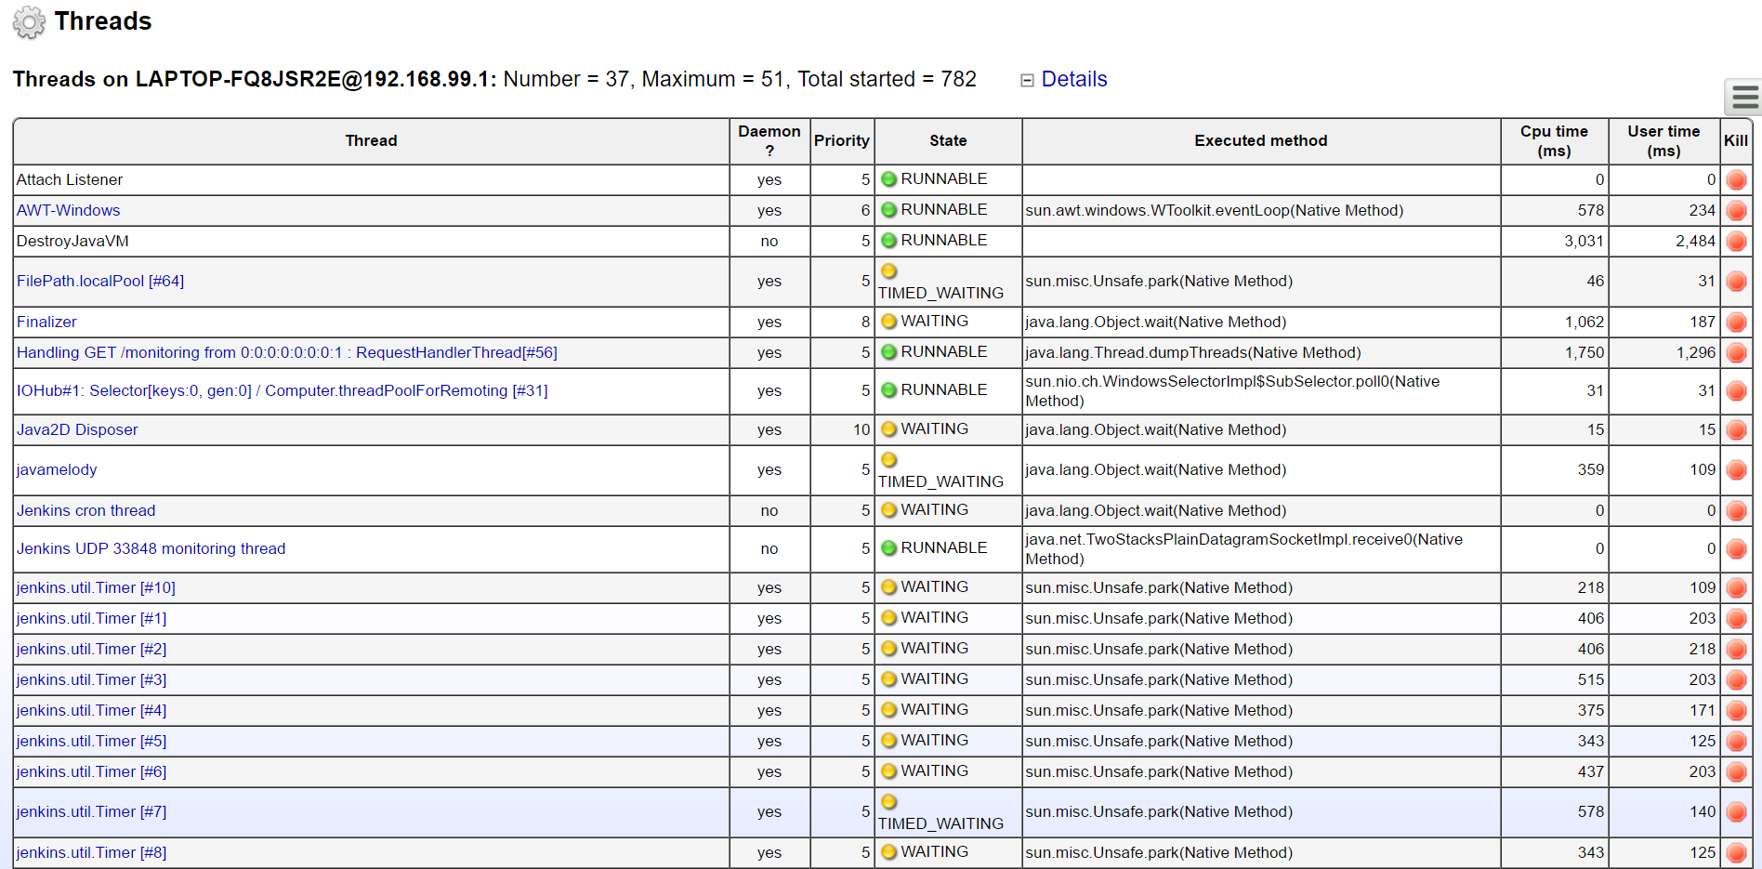Collapse the Details section

click(x=1027, y=80)
